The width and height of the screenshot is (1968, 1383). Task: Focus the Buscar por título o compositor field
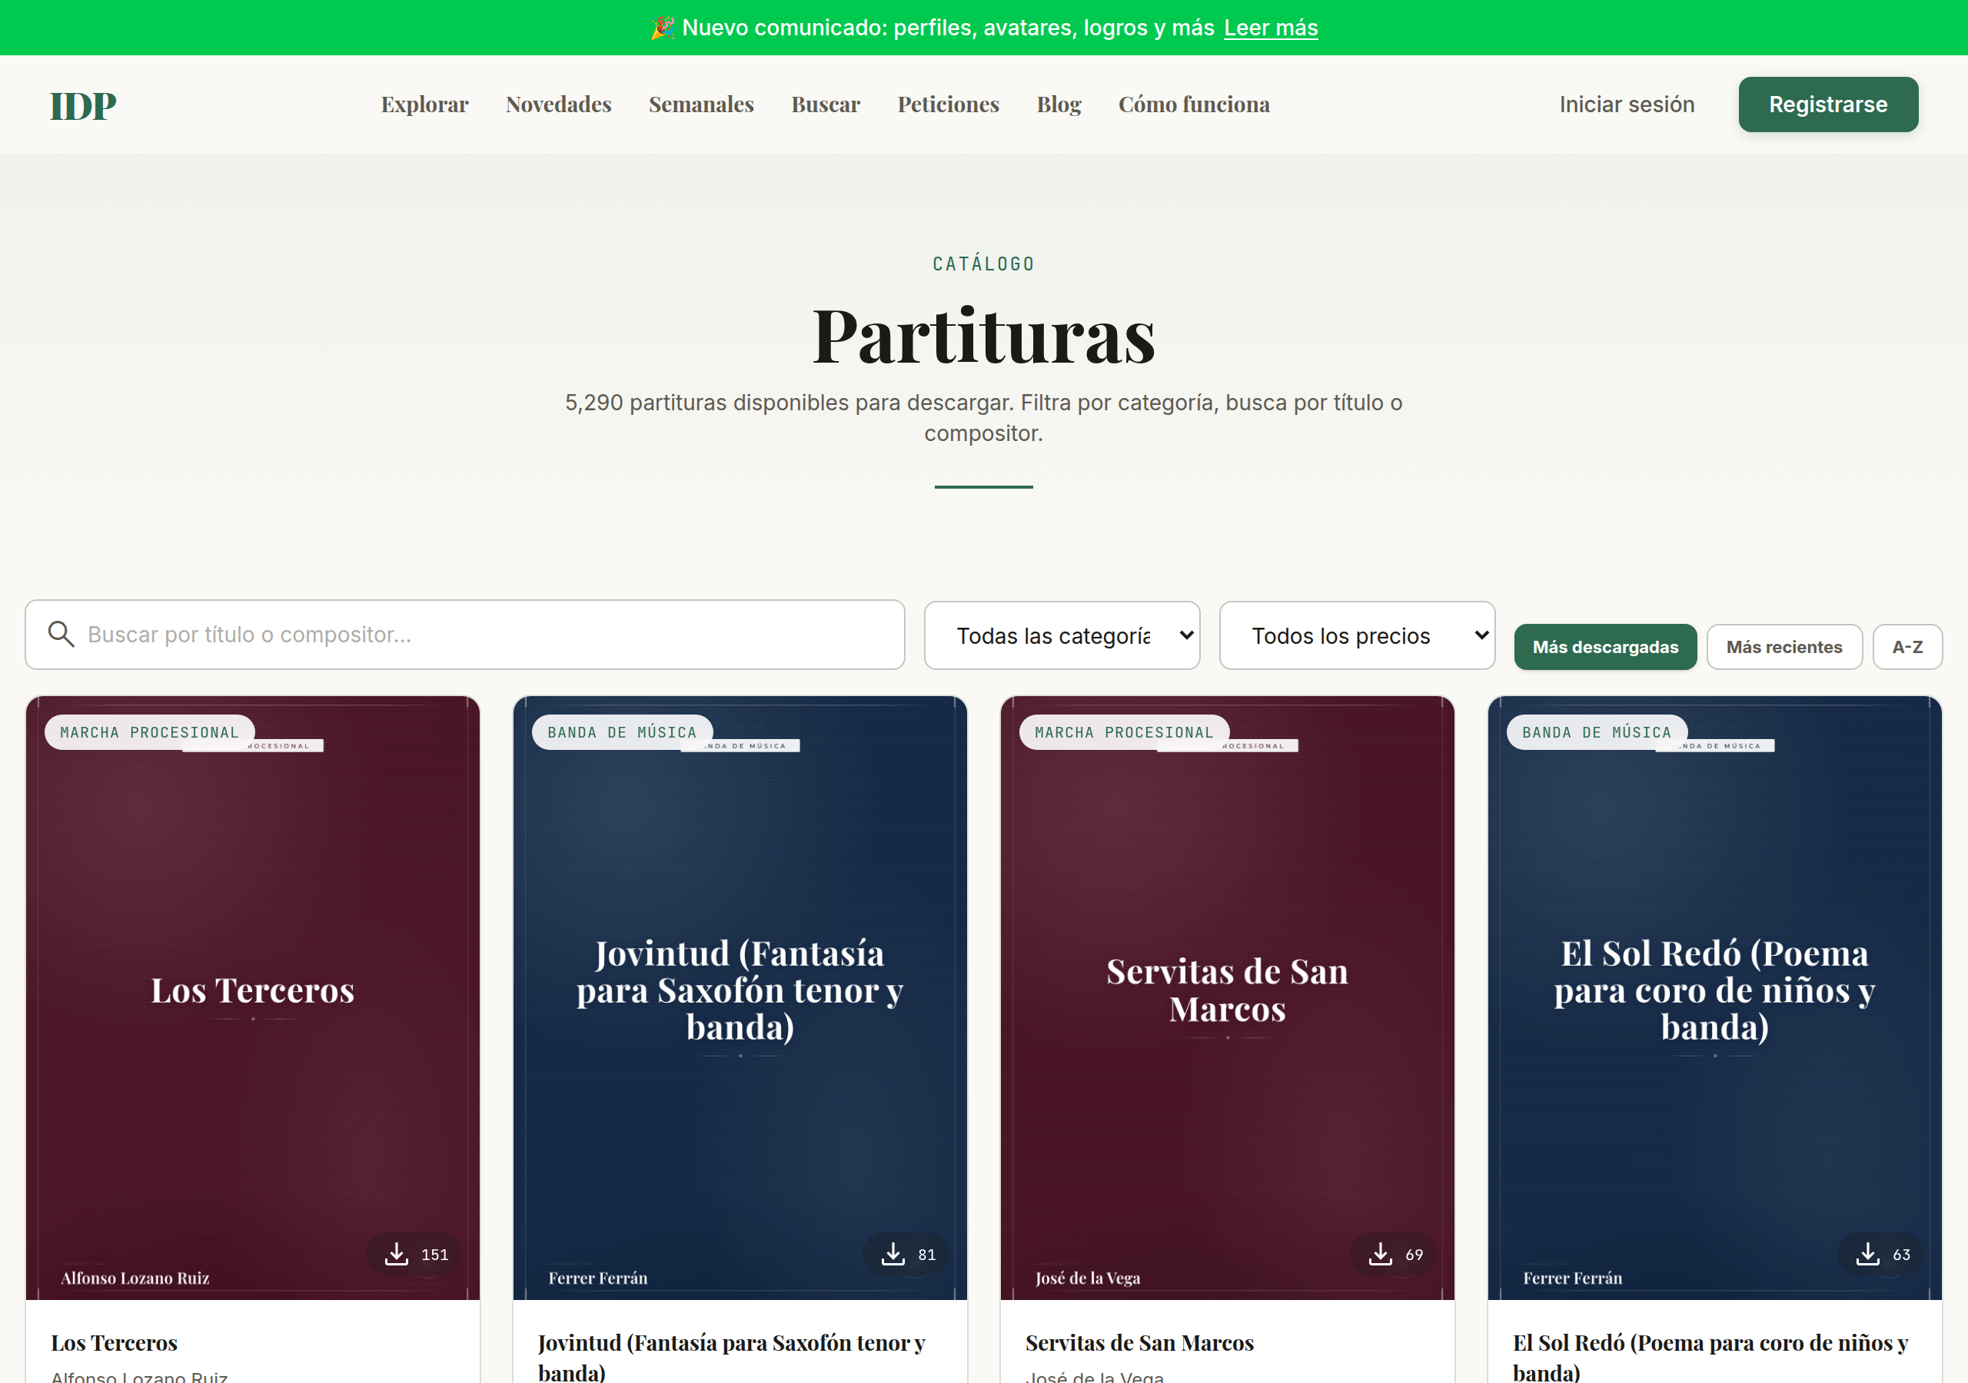point(464,635)
